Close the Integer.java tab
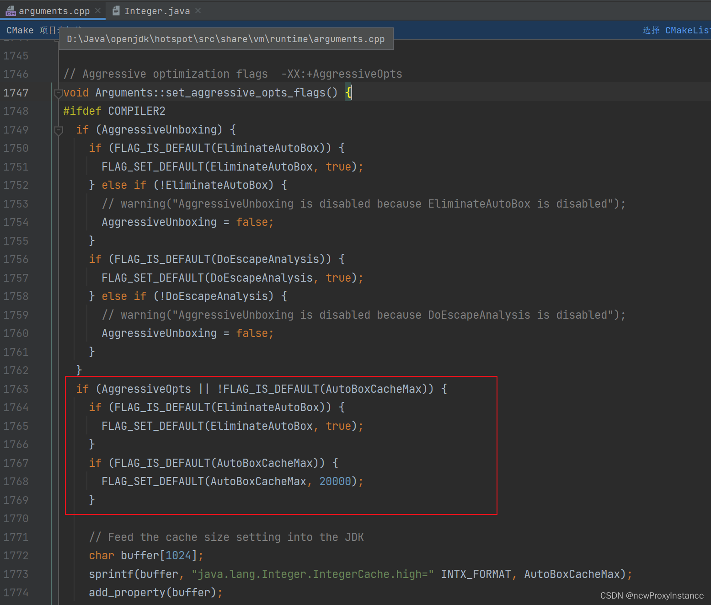This screenshot has height=605, width=711. coord(198,11)
